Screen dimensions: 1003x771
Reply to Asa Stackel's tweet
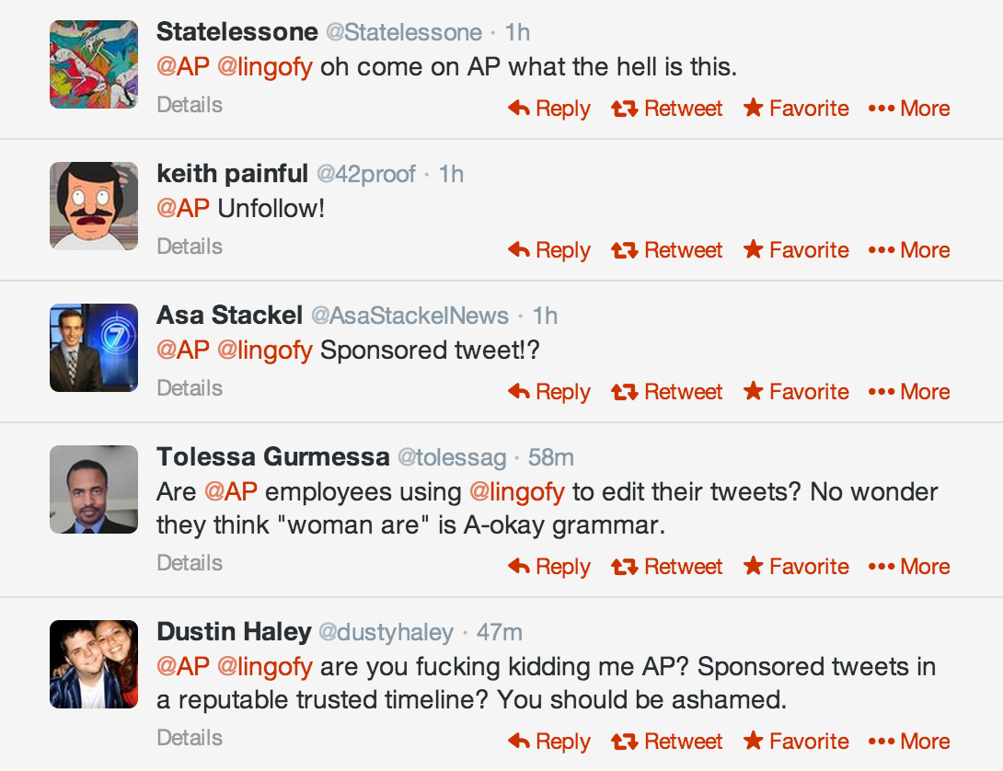coord(549,392)
